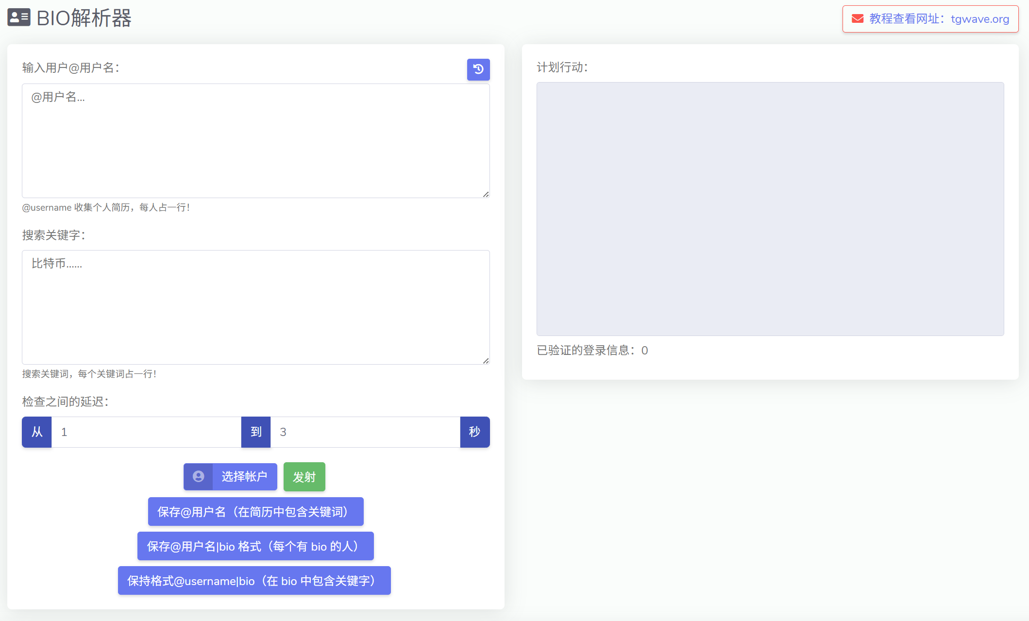Click 保存@用户名（在简历中包含关键词）button

[255, 512]
